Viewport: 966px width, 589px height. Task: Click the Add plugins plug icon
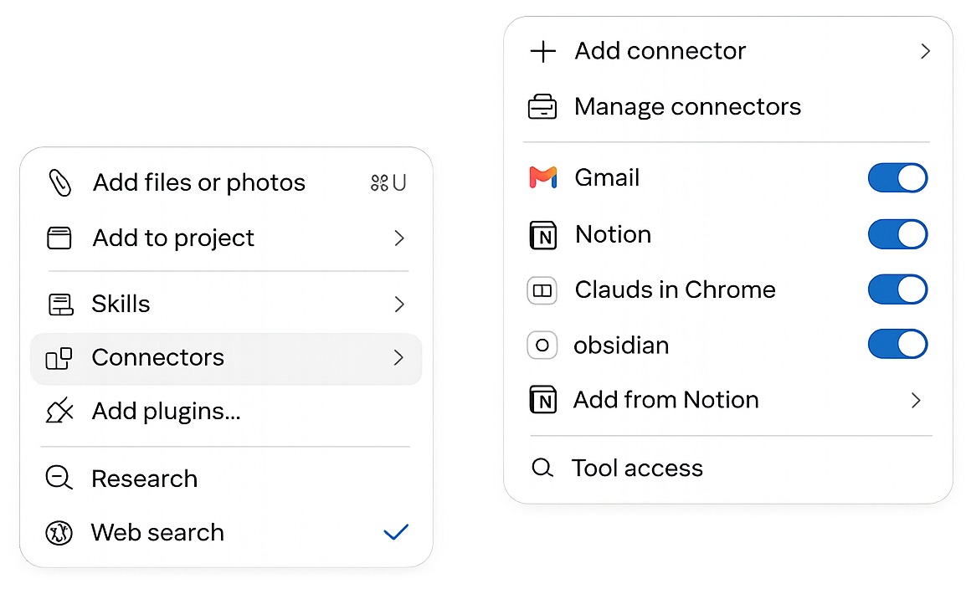(x=59, y=411)
